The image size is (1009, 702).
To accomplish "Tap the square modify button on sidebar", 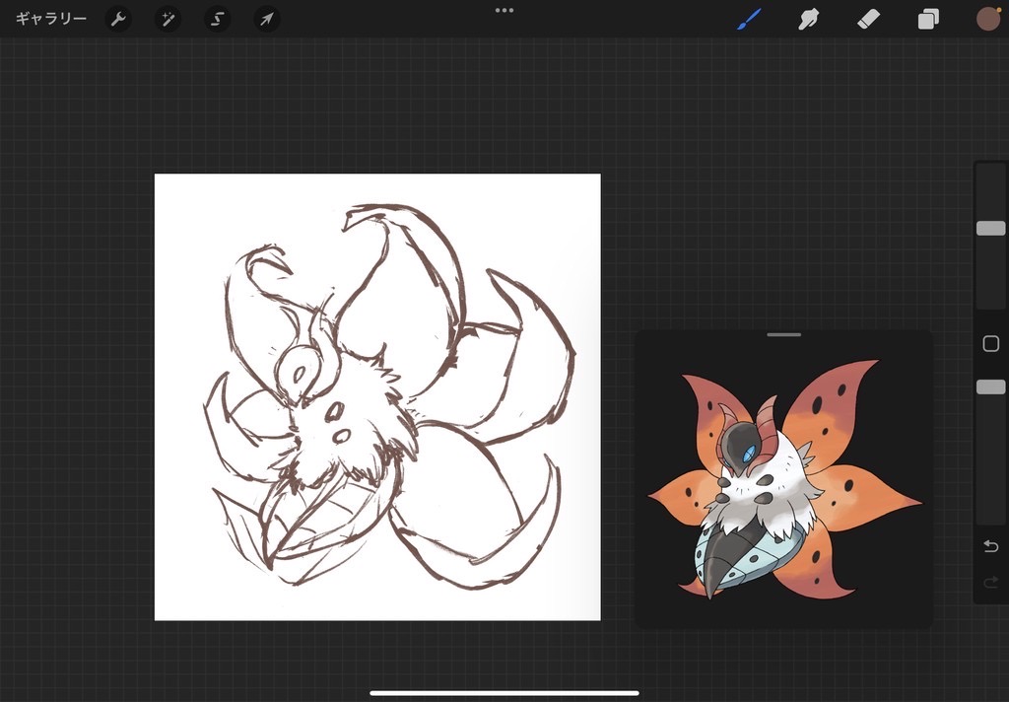I will pyautogui.click(x=990, y=344).
